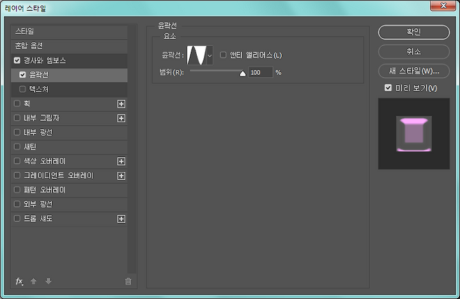Screen dimensions: 460x299
Task: Enable the 새틴 checkbox
Action: pyautogui.click(x=17, y=146)
